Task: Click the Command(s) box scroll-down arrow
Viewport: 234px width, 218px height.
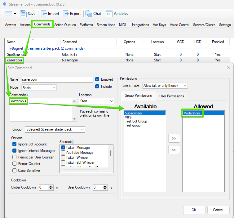Action: click(x=74, y=119)
